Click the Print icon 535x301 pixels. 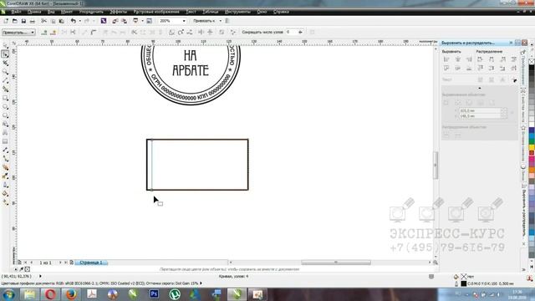coord(33,21)
